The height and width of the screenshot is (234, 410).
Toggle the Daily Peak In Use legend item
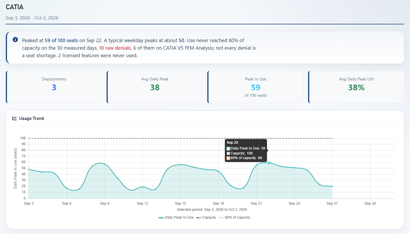[176, 217]
